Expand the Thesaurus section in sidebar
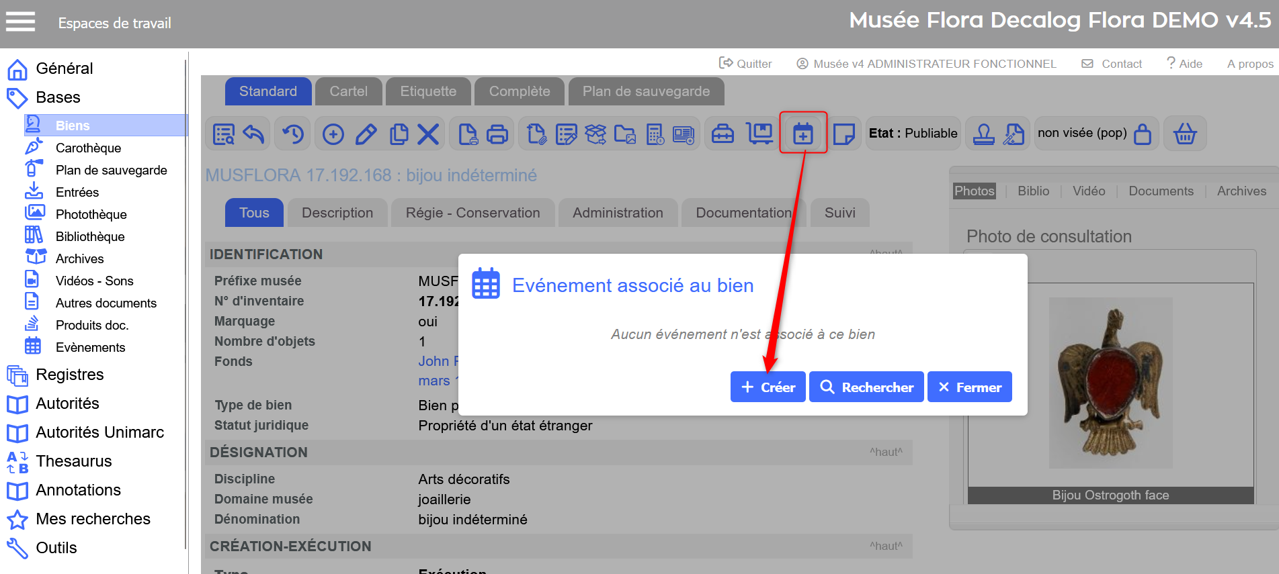This screenshot has height=574, width=1279. click(x=73, y=461)
